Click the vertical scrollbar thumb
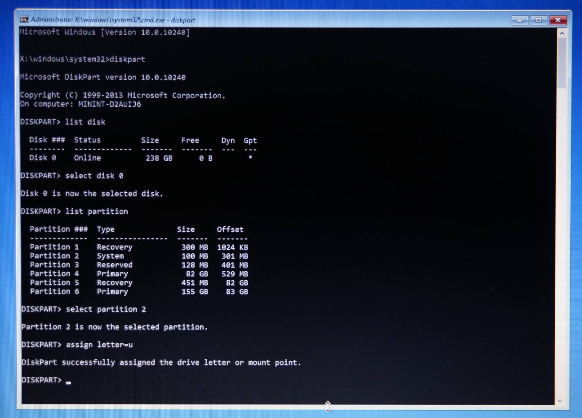Viewport: 582px width, 418px height. pos(562,62)
